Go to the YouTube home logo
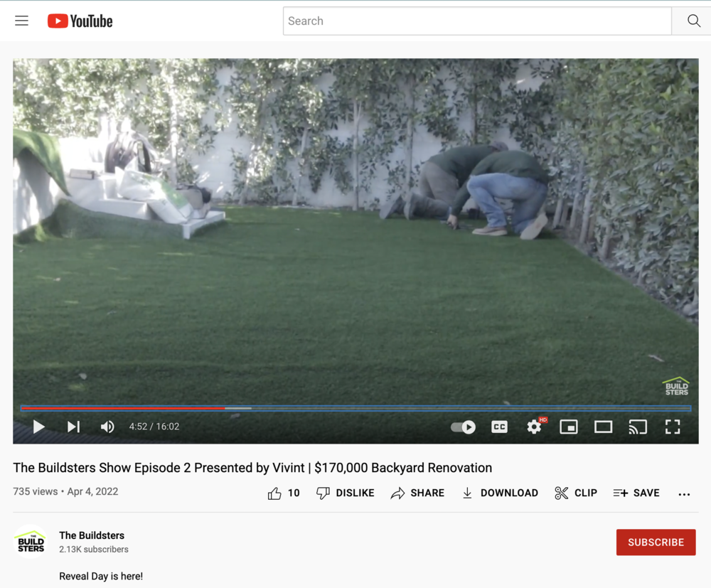 (x=80, y=21)
